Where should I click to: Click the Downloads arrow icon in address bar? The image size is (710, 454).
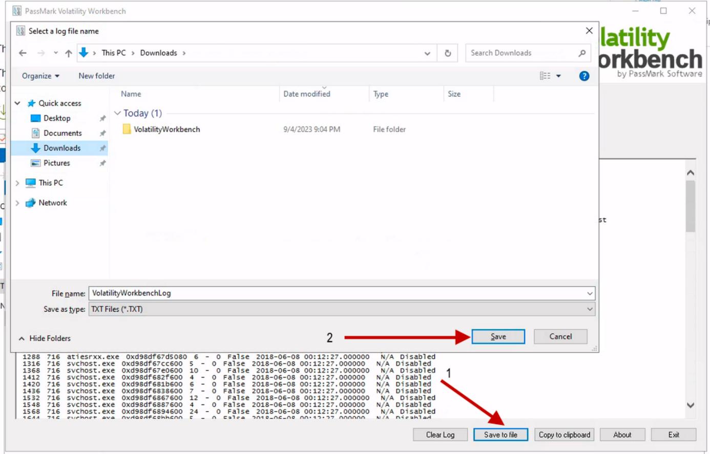[84, 53]
